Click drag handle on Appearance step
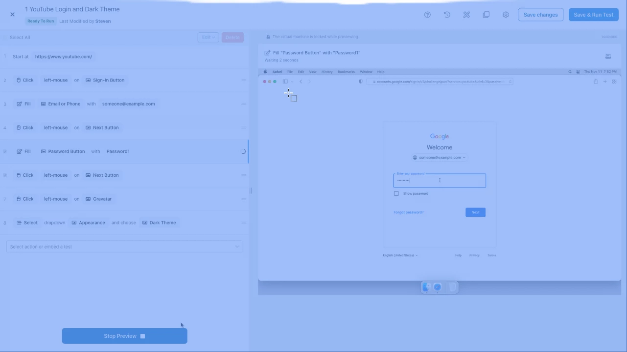 pyautogui.click(x=244, y=223)
